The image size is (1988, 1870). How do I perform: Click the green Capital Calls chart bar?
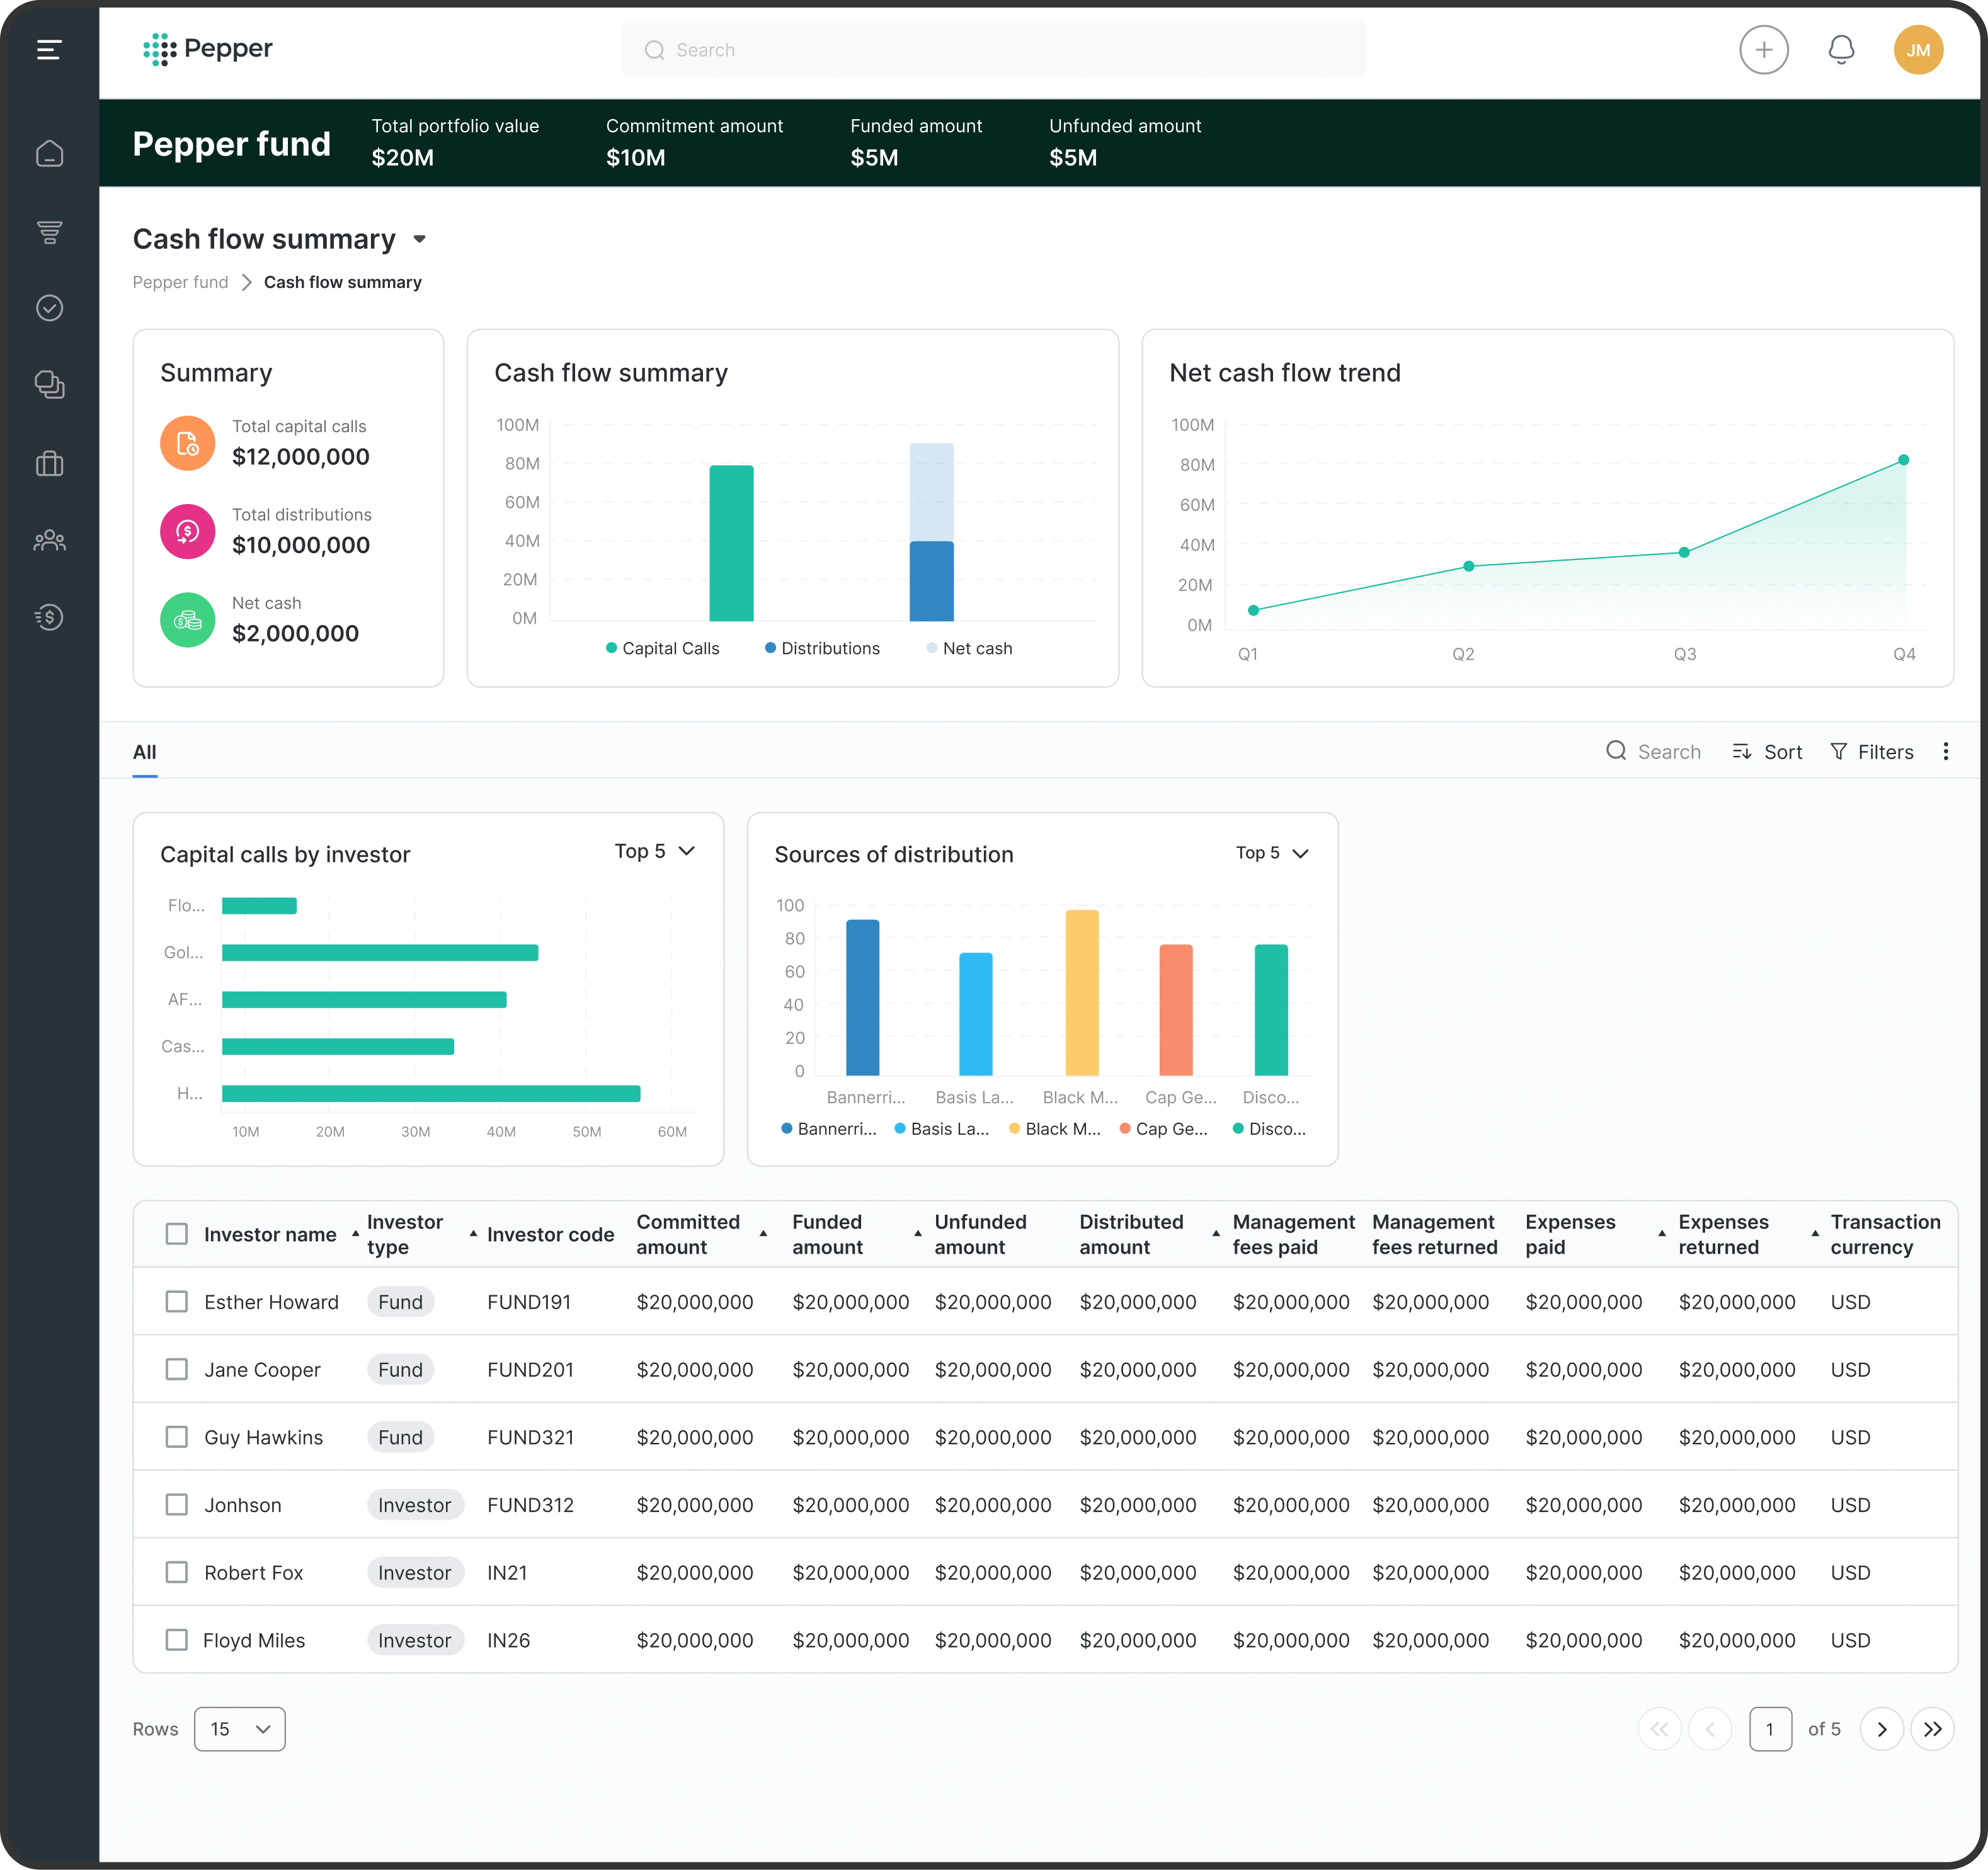pyautogui.click(x=731, y=543)
